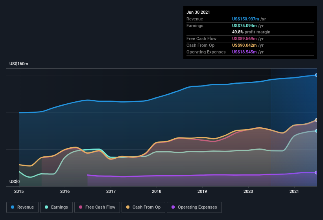Image resolution: width=323 pixels, height=220 pixels.
Task: Click the Earnings label in tooltip
Action: [195, 26]
